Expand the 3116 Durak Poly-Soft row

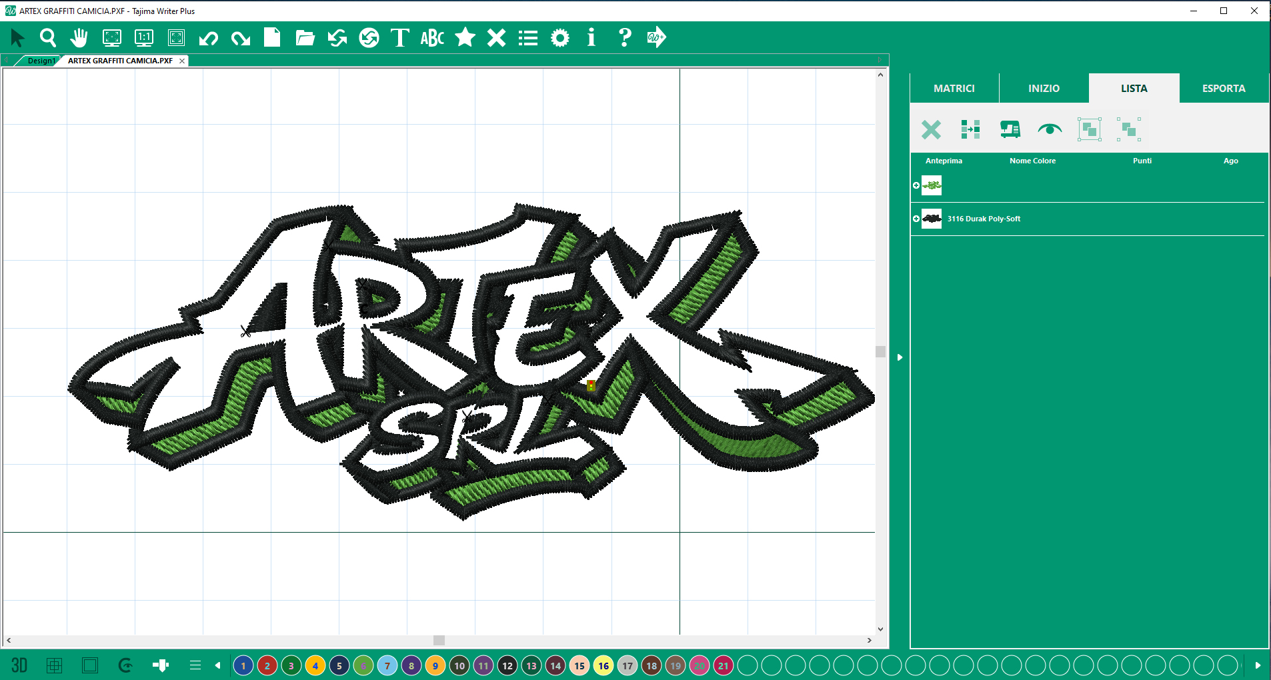(x=916, y=219)
